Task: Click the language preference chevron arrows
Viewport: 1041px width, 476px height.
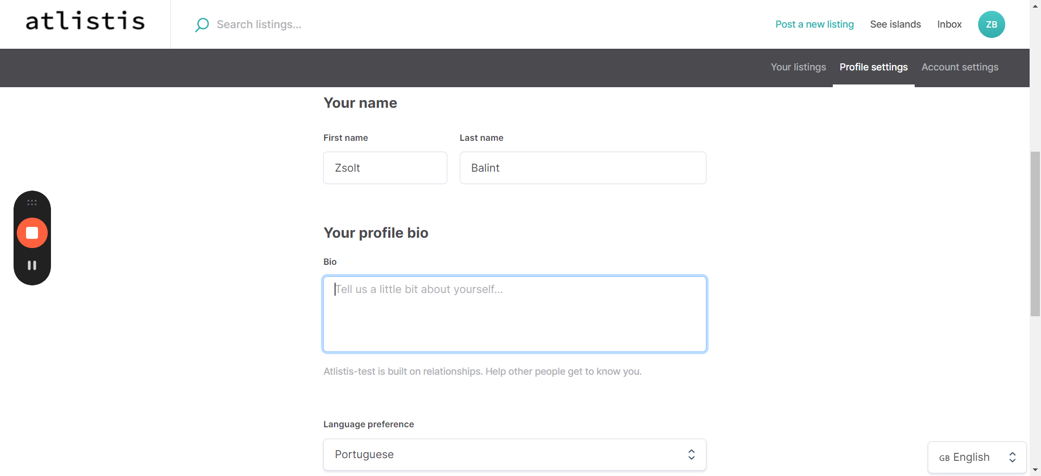Action: click(691, 454)
